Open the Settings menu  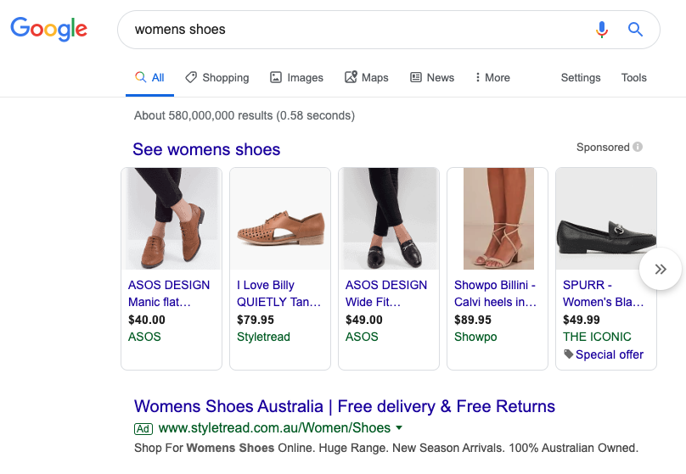click(x=581, y=78)
